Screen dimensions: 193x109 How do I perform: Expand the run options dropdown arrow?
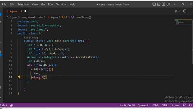point(180,11)
